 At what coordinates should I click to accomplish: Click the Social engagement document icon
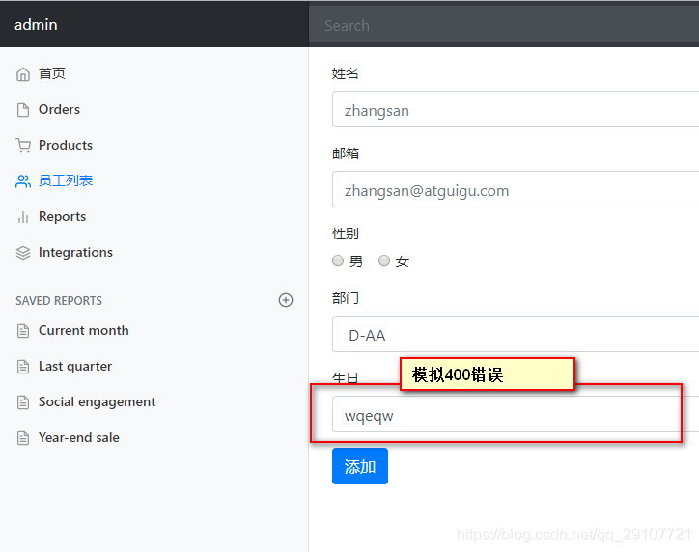pyautogui.click(x=23, y=401)
